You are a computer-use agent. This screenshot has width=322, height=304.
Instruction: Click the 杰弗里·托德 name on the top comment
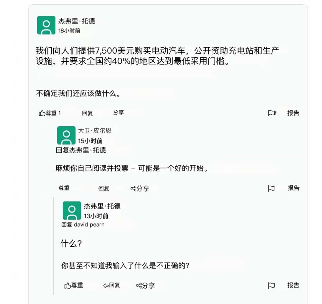point(76,21)
